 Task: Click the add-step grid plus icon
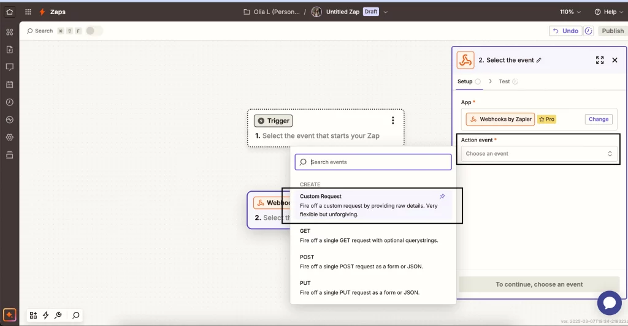pos(33,315)
